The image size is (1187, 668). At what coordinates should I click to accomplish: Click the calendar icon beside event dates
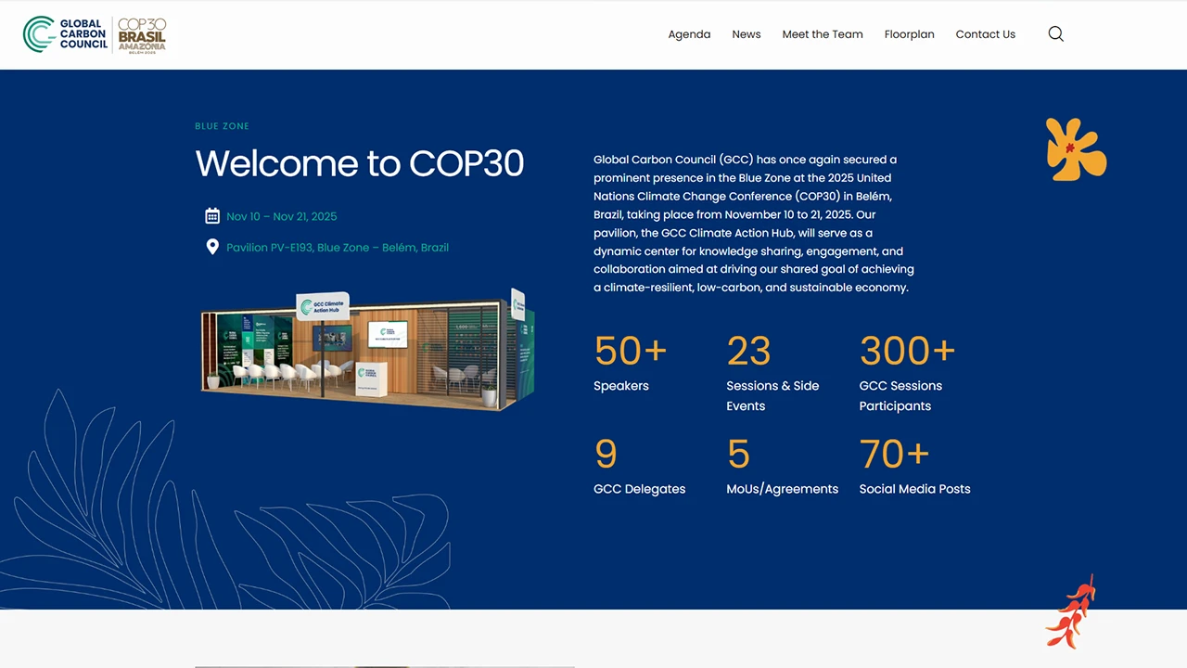212,216
